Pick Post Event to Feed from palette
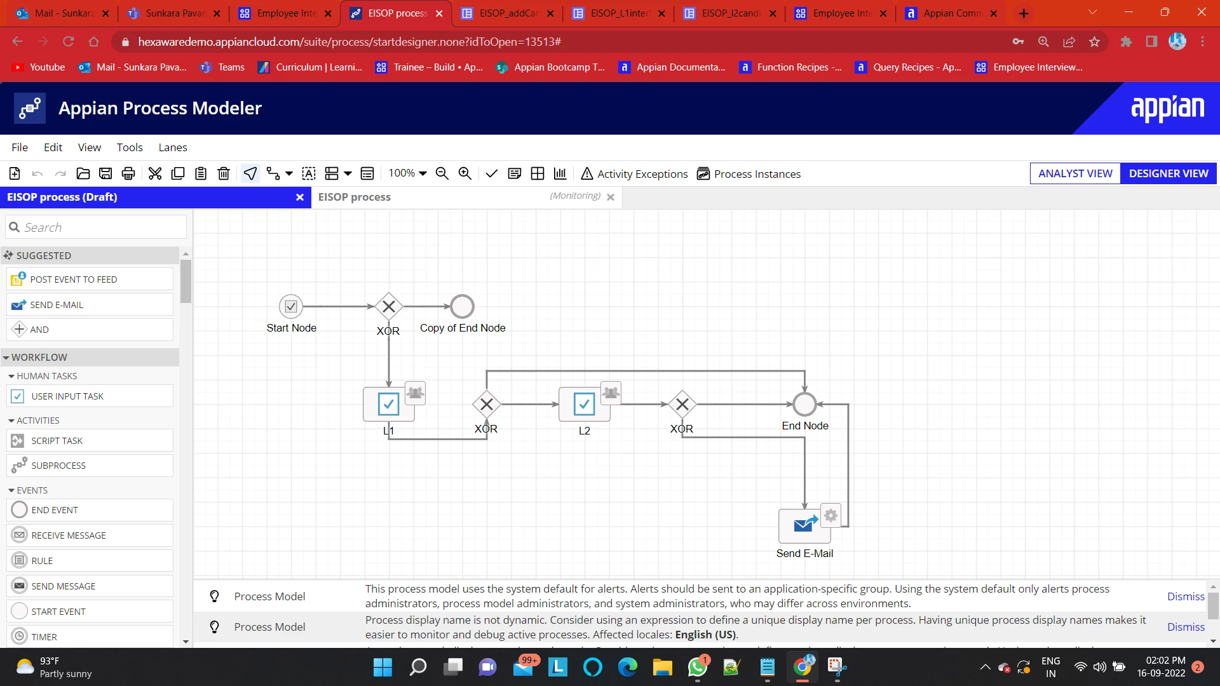This screenshot has height=686, width=1220. tap(90, 279)
